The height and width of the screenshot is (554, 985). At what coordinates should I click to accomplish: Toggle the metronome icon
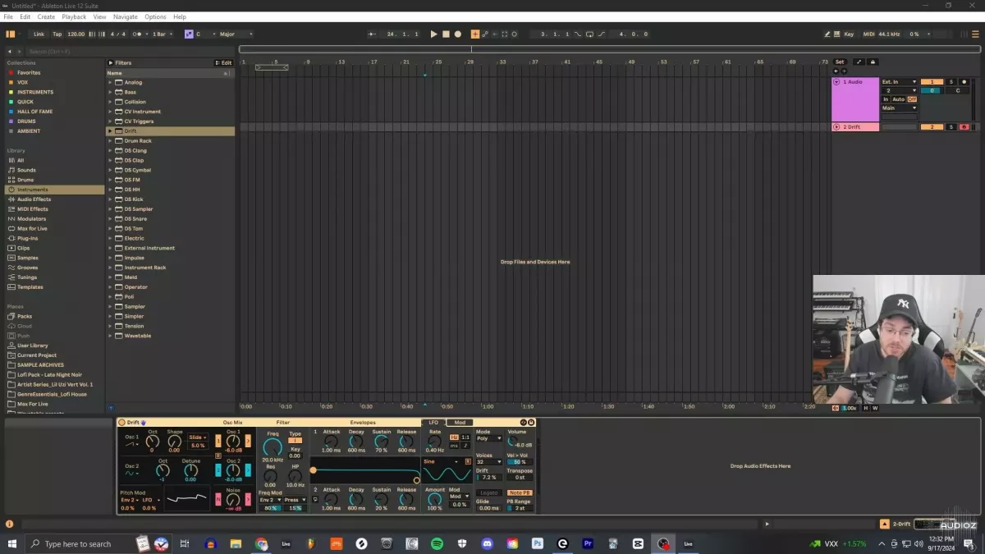(137, 34)
